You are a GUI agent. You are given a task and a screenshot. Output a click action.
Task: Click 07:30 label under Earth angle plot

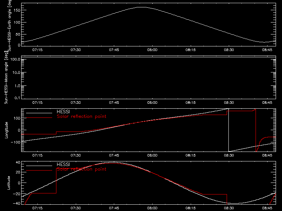click(x=75, y=50)
